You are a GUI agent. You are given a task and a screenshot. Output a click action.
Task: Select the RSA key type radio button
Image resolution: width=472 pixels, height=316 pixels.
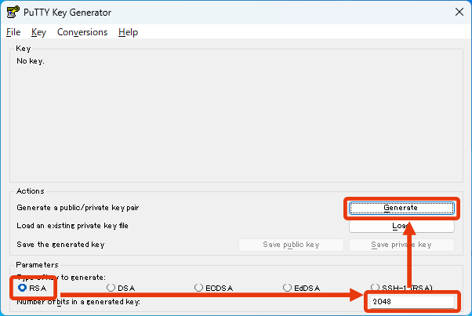(32, 288)
